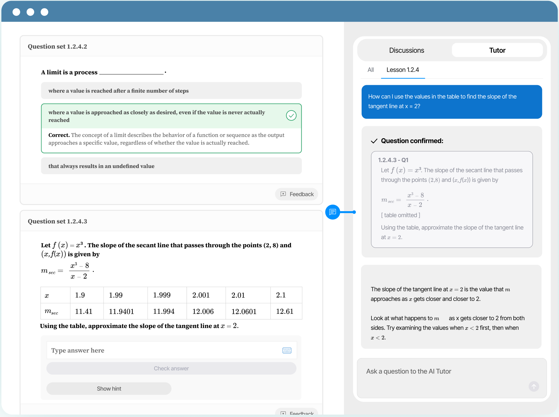559x417 pixels.
Task: Select the All filter tab
Action: point(370,70)
